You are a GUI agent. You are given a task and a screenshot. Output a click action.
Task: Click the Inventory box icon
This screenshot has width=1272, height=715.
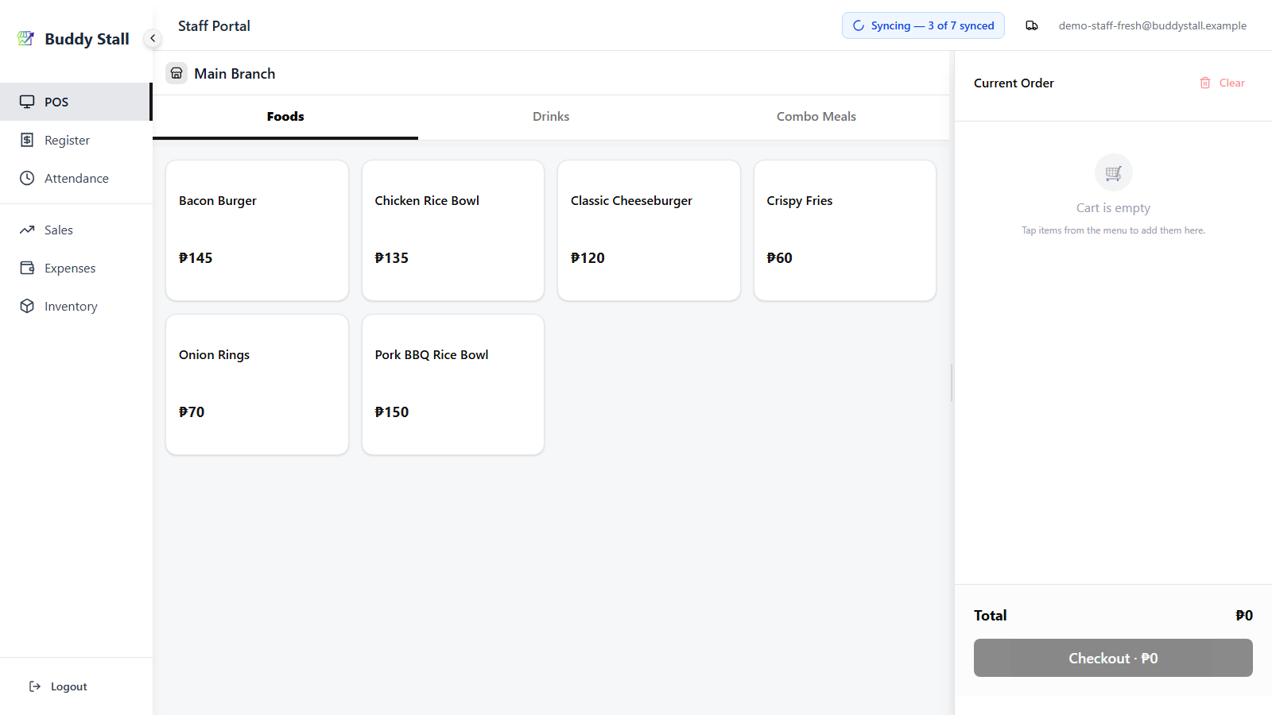click(27, 306)
